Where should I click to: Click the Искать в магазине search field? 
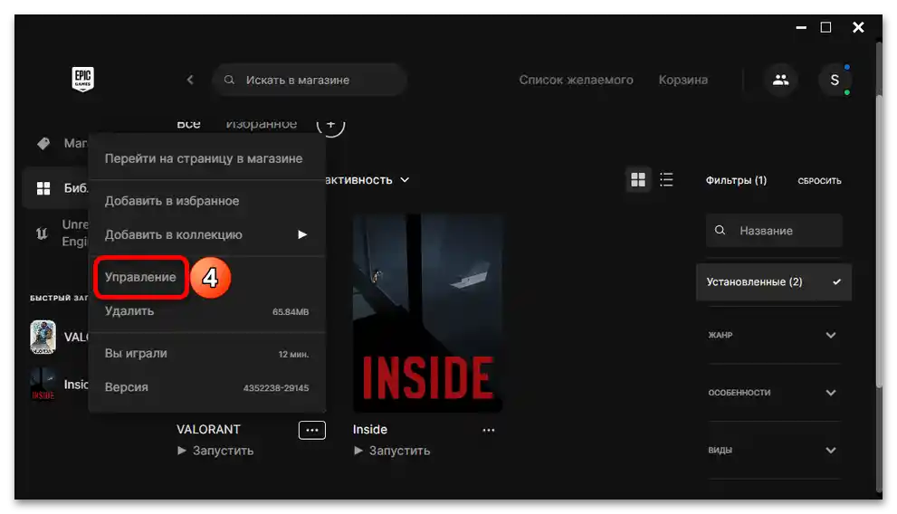point(310,80)
